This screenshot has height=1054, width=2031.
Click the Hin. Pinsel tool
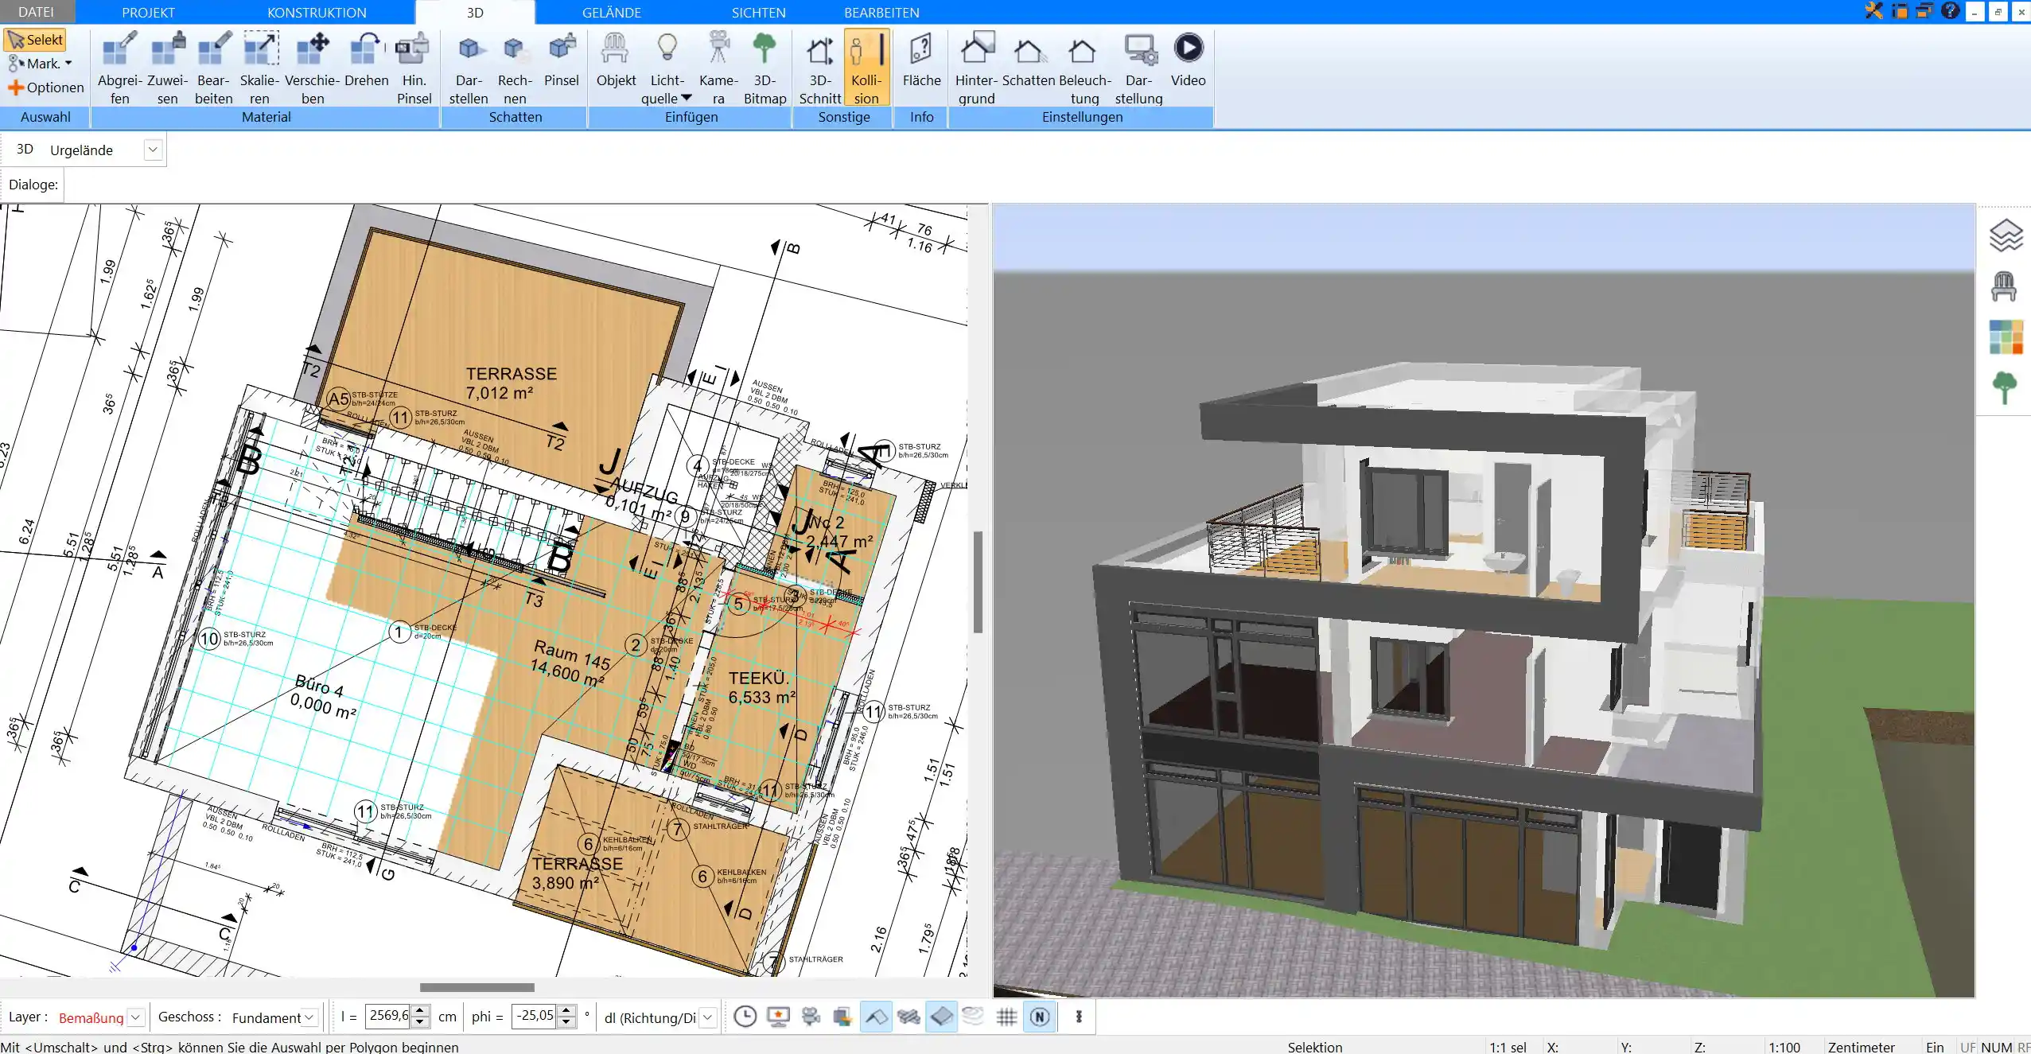pos(414,68)
